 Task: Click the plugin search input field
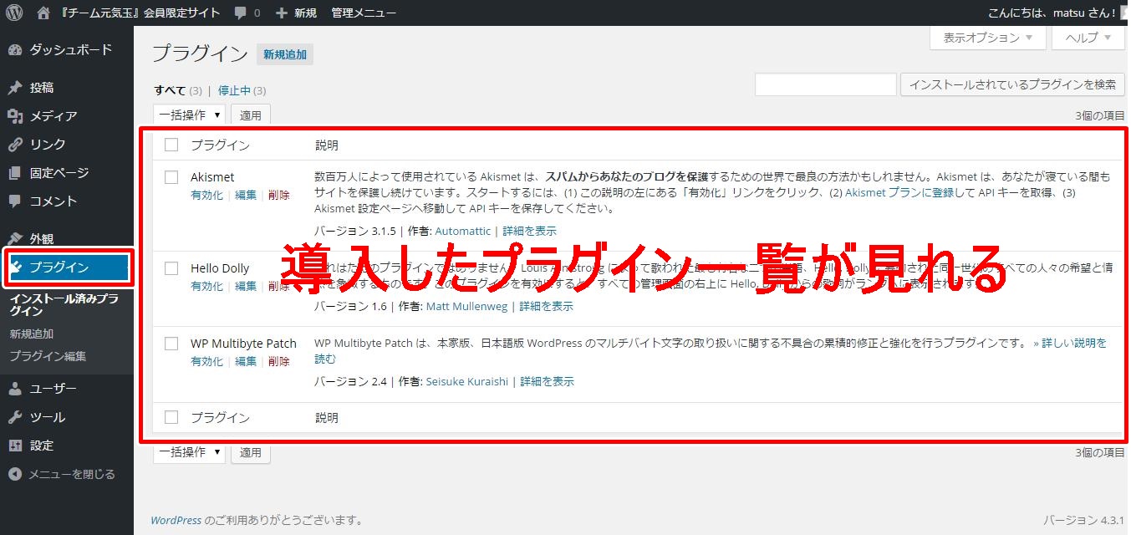tap(826, 84)
